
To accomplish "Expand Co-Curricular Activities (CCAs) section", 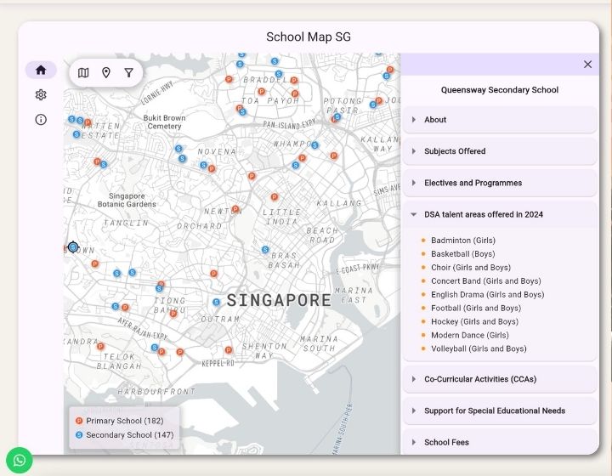I will click(500, 379).
